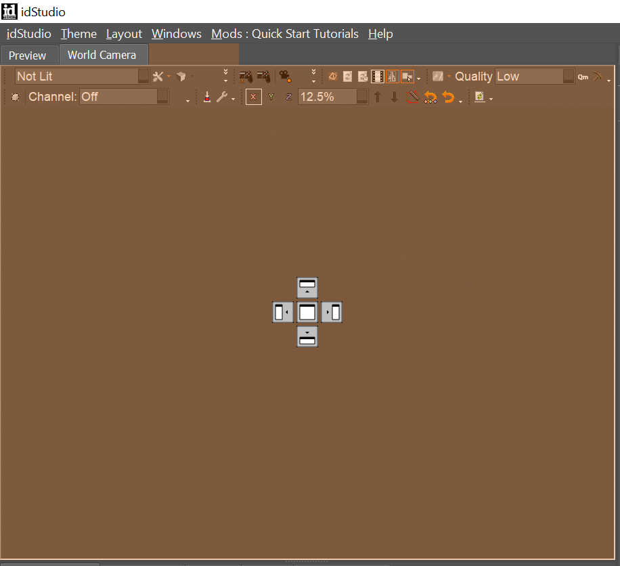
Task: Open Mods : Quick Start Tutorials menu
Action: pyautogui.click(x=285, y=34)
